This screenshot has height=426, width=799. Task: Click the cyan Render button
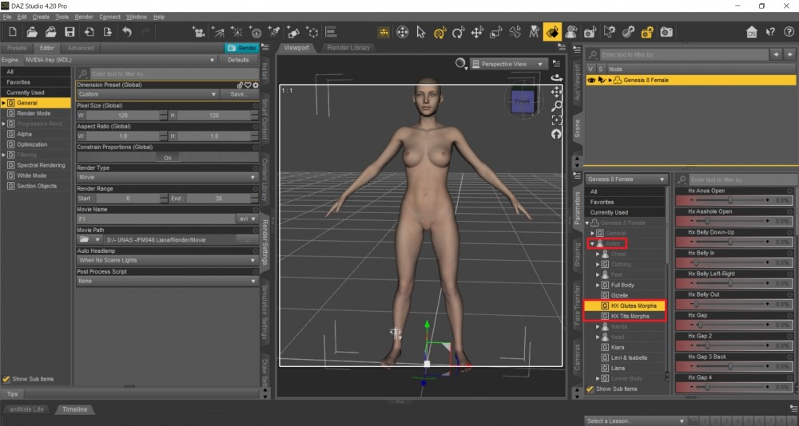tap(242, 48)
